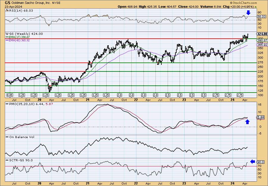Click the Close 424.00 header value
Screen dimensions: 268x186
click(x=188, y=7)
